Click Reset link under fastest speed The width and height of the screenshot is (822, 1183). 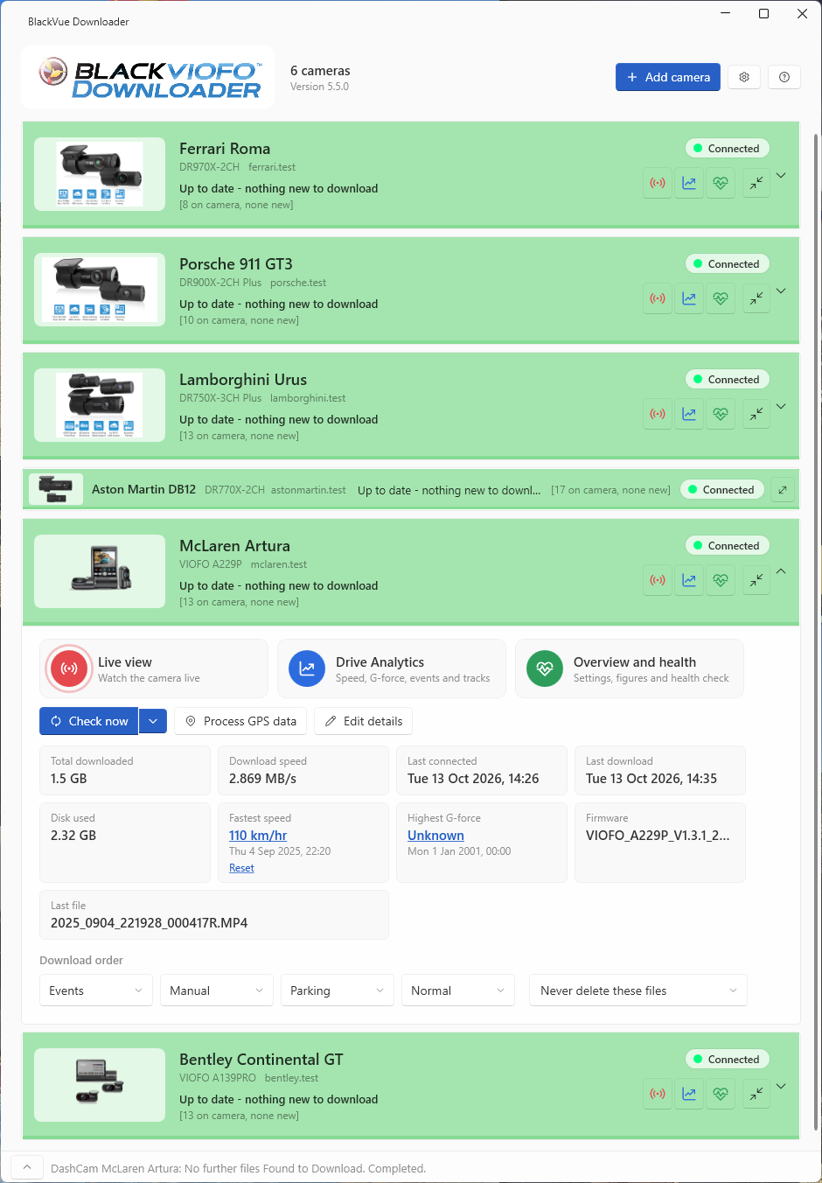(241, 868)
